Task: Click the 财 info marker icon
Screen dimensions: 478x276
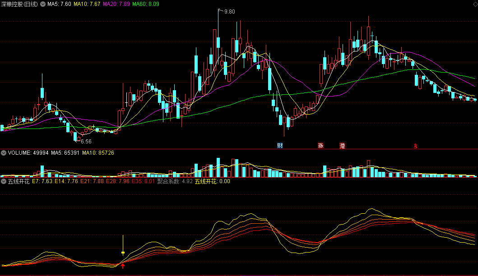Action: tap(280, 145)
